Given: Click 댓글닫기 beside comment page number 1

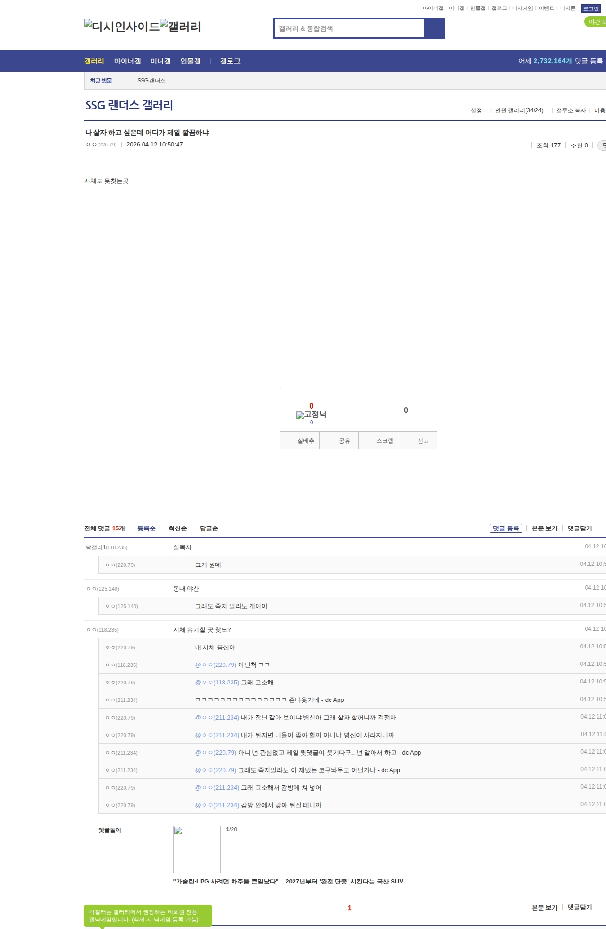Looking at the screenshot, I should 580,907.
